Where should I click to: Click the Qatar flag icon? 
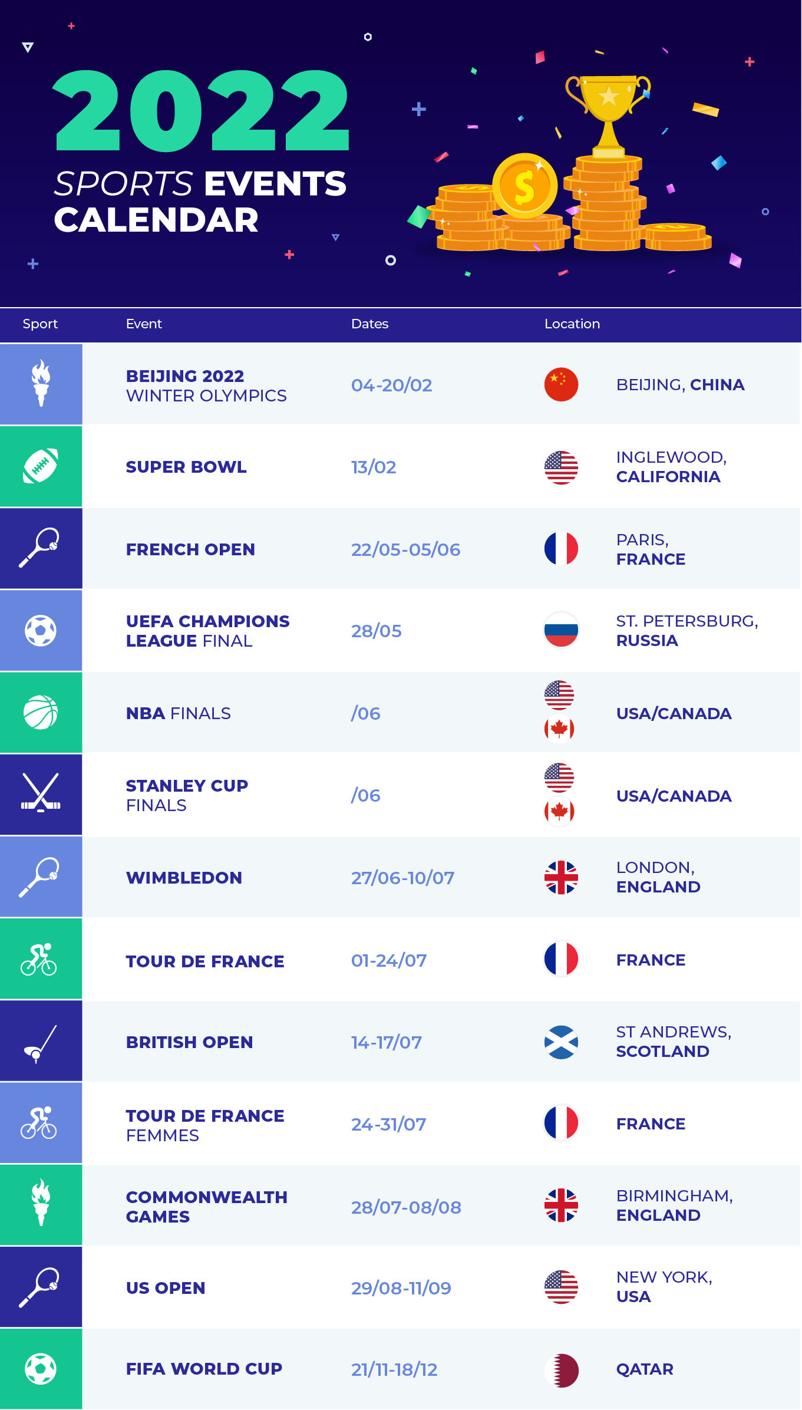click(x=562, y=1370)
